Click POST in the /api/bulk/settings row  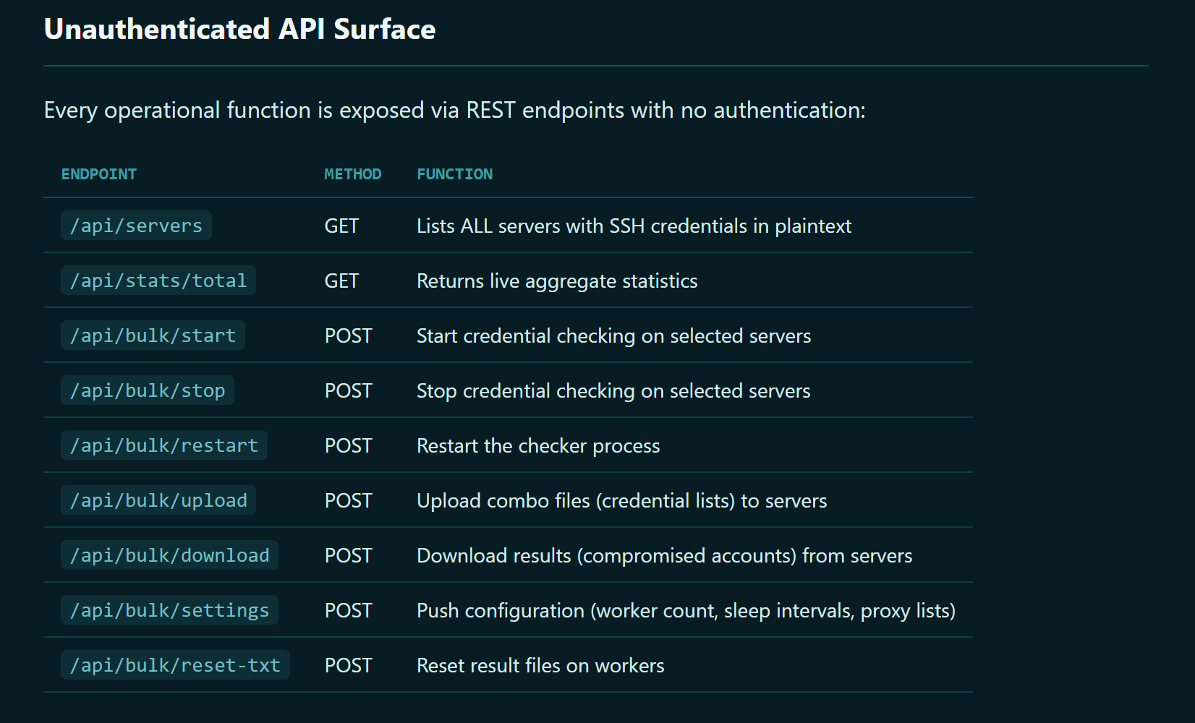click(348, 611)
